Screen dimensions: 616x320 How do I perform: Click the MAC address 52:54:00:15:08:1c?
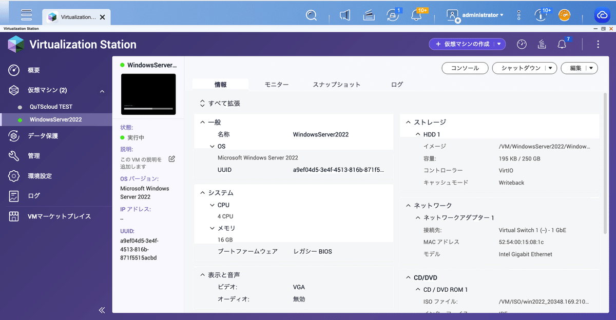pos(521,242)
